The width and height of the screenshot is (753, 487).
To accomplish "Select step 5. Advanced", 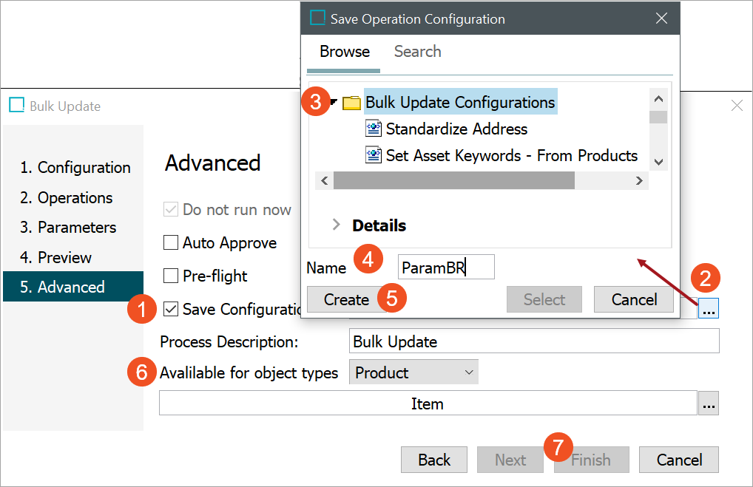I will point(73,287).
